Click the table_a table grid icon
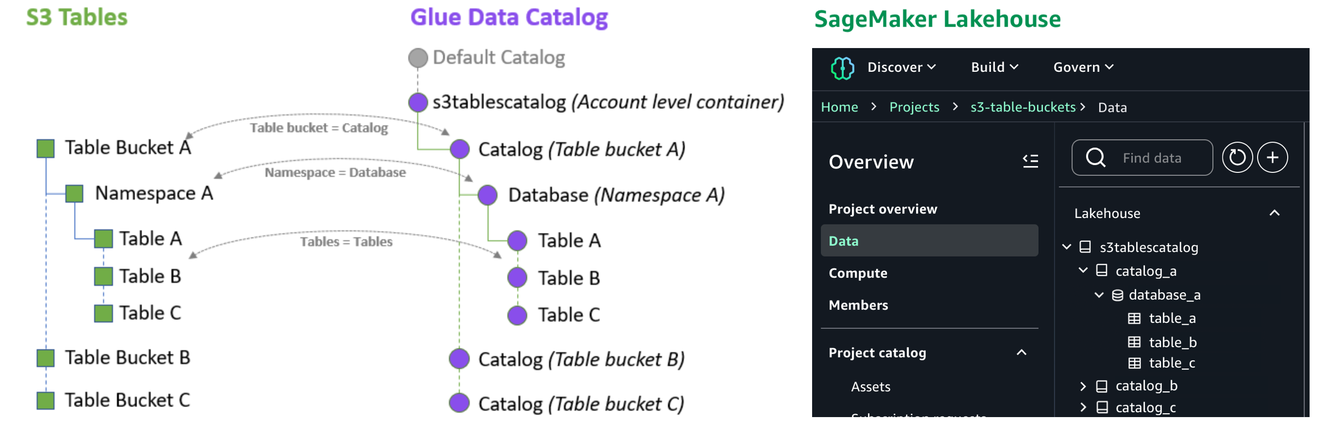 pyautogui.click(x=1134, y=319)
